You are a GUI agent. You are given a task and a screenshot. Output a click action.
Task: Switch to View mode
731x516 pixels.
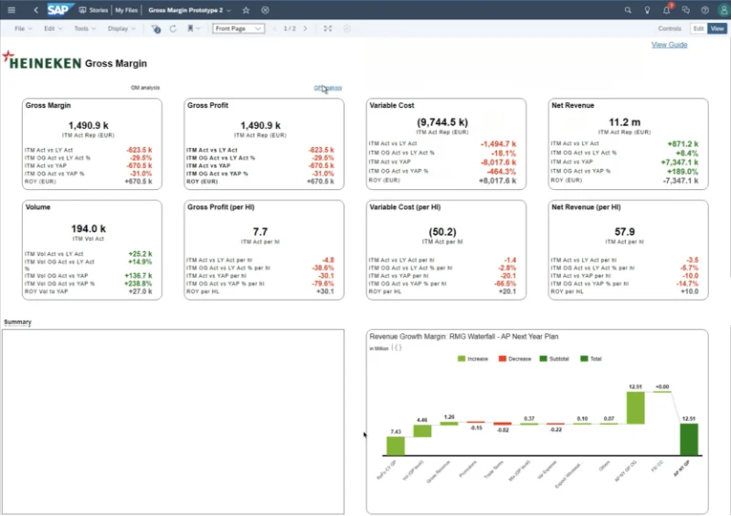click(x=717, y=28)
